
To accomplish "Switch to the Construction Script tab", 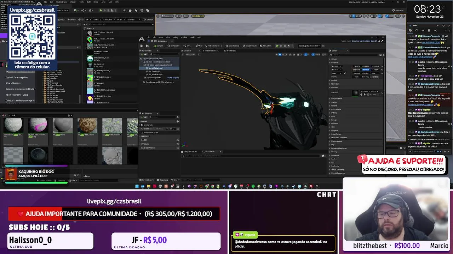I will point(211,51).
